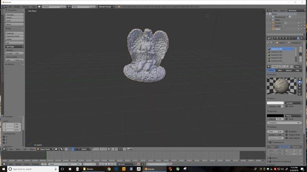Toggle Camera renderability icon in outliner
The image size is (307, 172).
[304, 23]
